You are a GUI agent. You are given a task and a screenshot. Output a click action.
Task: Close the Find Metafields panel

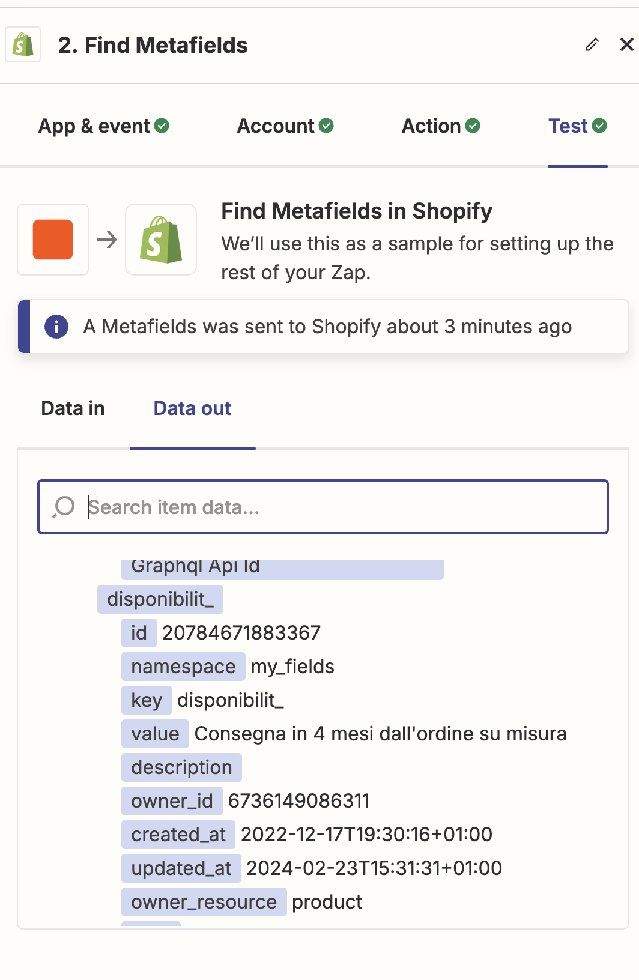[x=626, y=44]
